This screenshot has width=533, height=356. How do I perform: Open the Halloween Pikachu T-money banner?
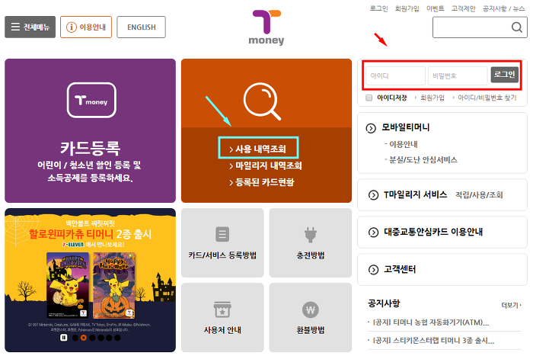tap(90, 280)
